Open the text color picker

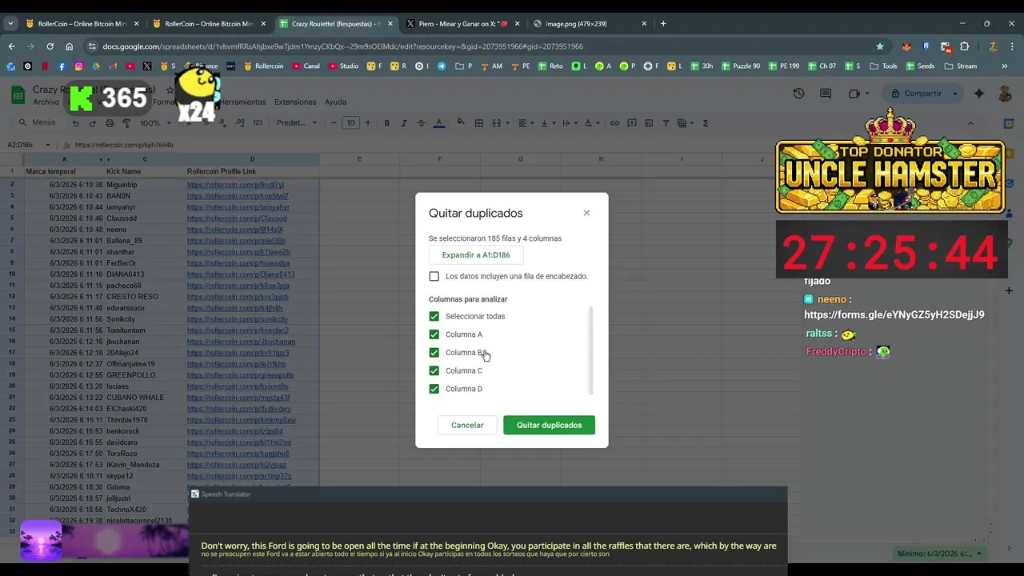click(438, 123)
